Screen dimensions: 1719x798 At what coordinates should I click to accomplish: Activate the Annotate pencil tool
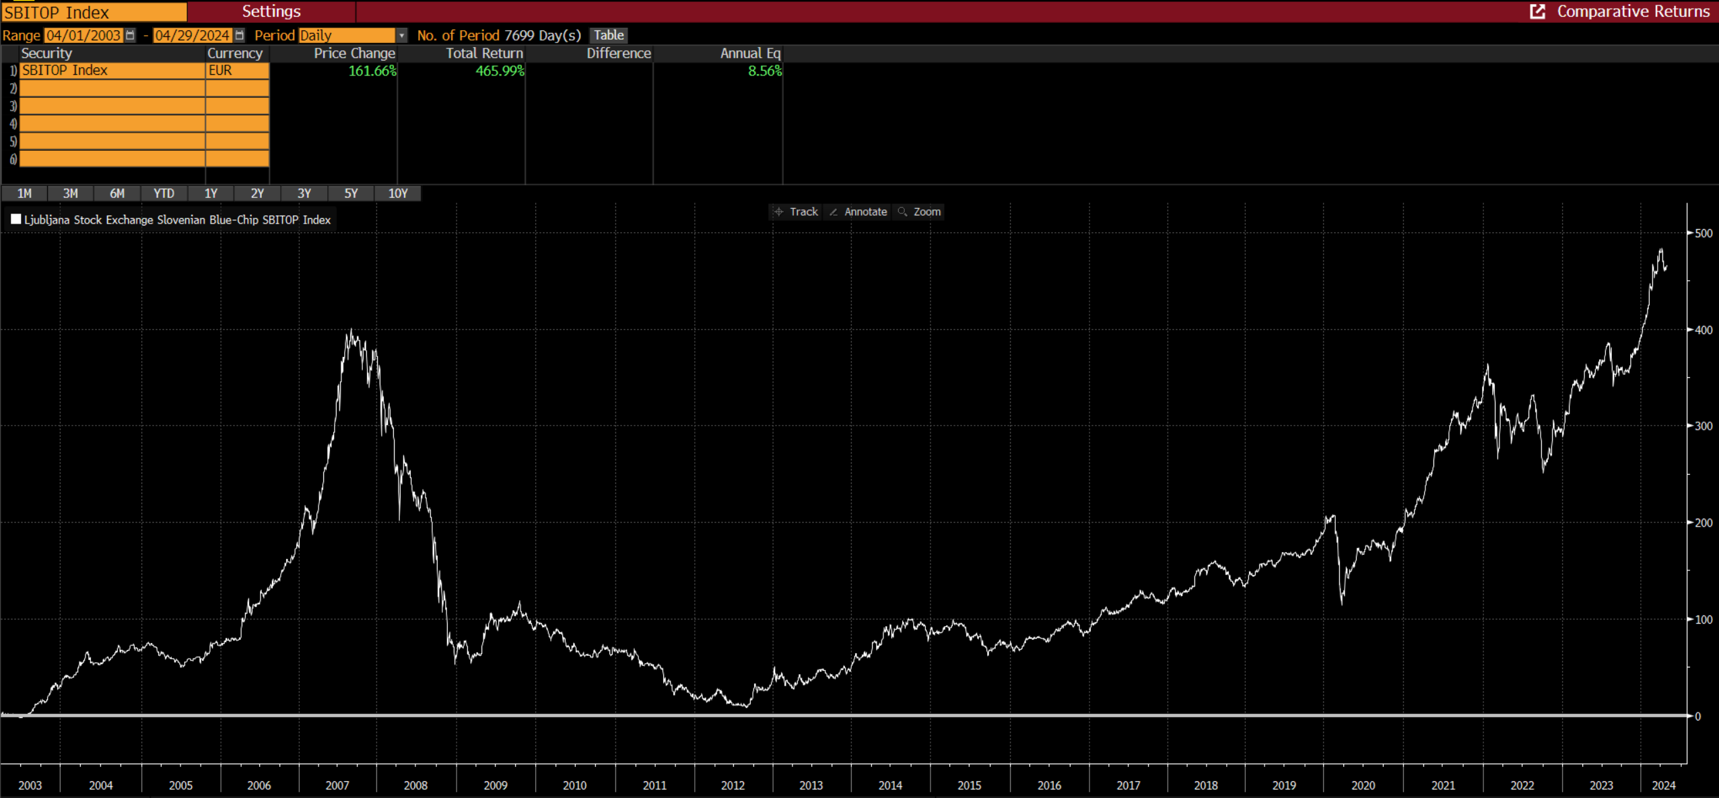click(858, 211)
